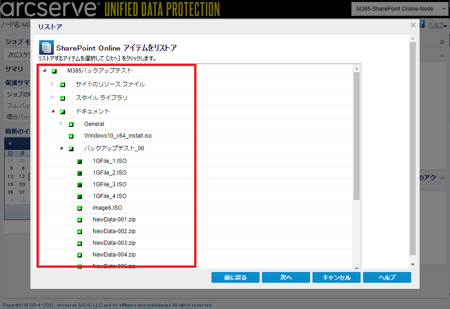Screen dimensions: 450x309
Task: Click the dialog outer scrollbar down arrow
Action: pos(413,265)
